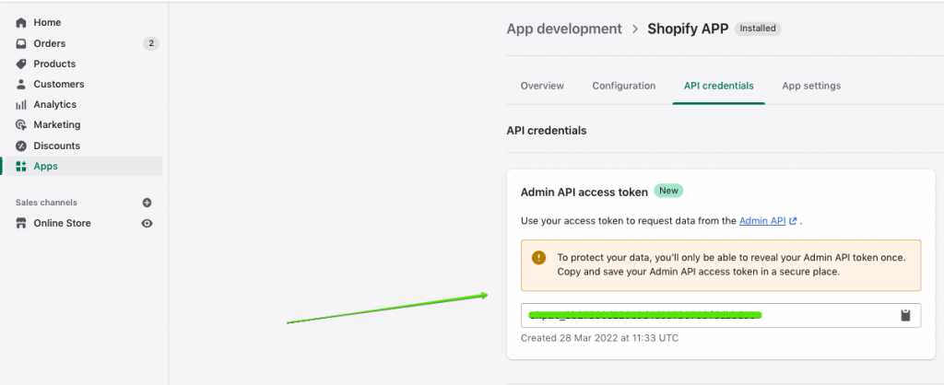Image resolution: width=944 pixels, height=385 pixels.
Task: Add a new sales channel
Action: click(x=147, y=203)
